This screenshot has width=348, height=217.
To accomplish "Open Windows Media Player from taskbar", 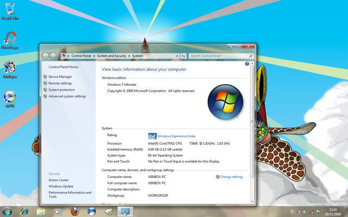I will [x=58, y=212].
